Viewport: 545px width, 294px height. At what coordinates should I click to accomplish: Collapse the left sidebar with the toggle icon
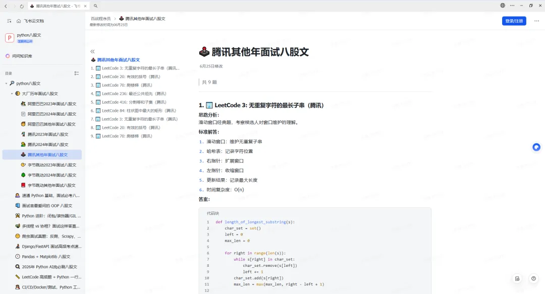click(x=9, y=21)
